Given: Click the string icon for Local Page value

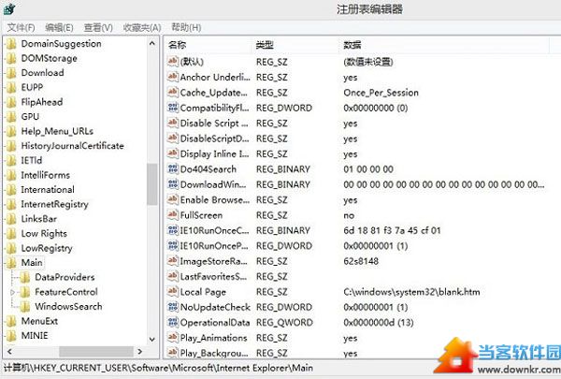Looking at the screenshot, I should 173,292.
